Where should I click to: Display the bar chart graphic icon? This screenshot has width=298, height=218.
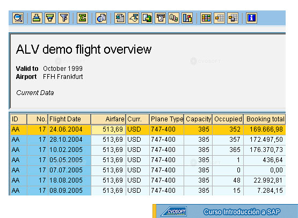pyautogui.click(x=187, y=18)
